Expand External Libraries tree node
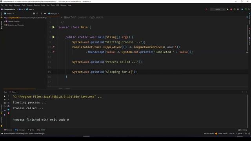 click(x=4, y=21)
